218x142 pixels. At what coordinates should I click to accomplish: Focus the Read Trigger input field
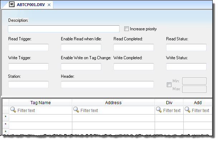(x=28, y=47)
